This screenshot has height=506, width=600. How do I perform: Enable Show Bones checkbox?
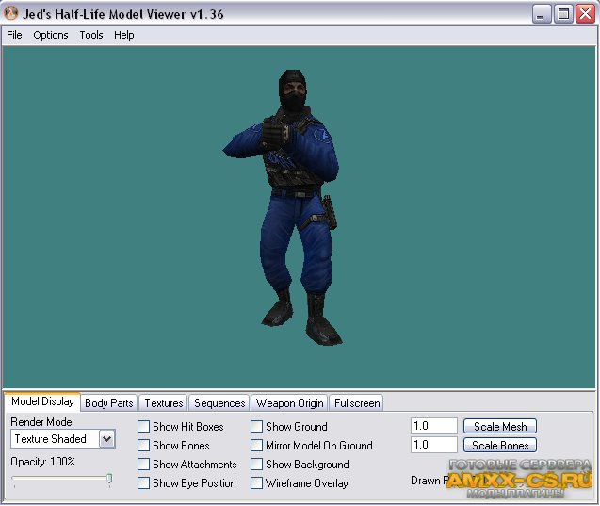[x=143, y=445]
